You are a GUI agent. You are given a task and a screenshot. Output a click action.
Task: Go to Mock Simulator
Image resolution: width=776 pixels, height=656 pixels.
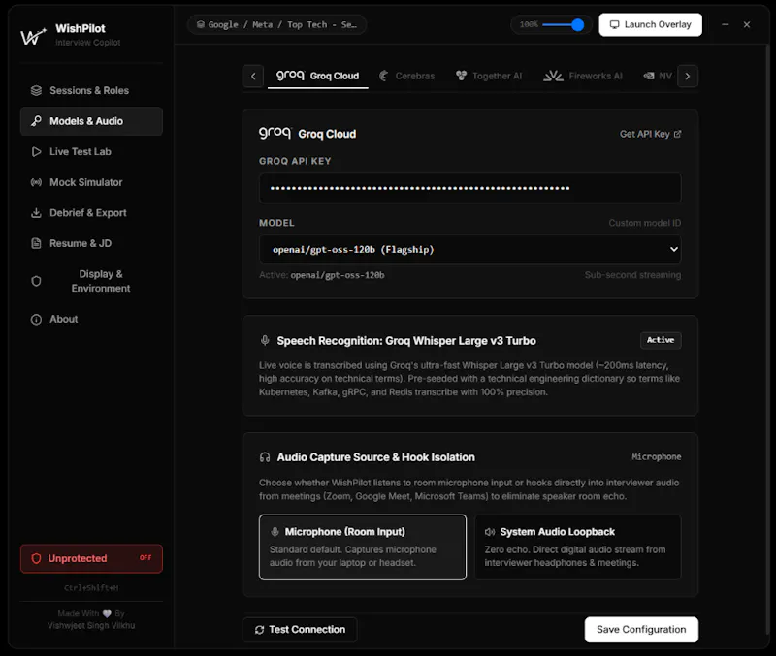click(x=91, y=182)
